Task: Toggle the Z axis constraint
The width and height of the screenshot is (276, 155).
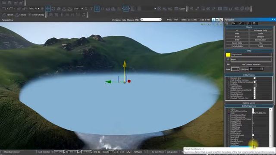Action: (97, 9)
